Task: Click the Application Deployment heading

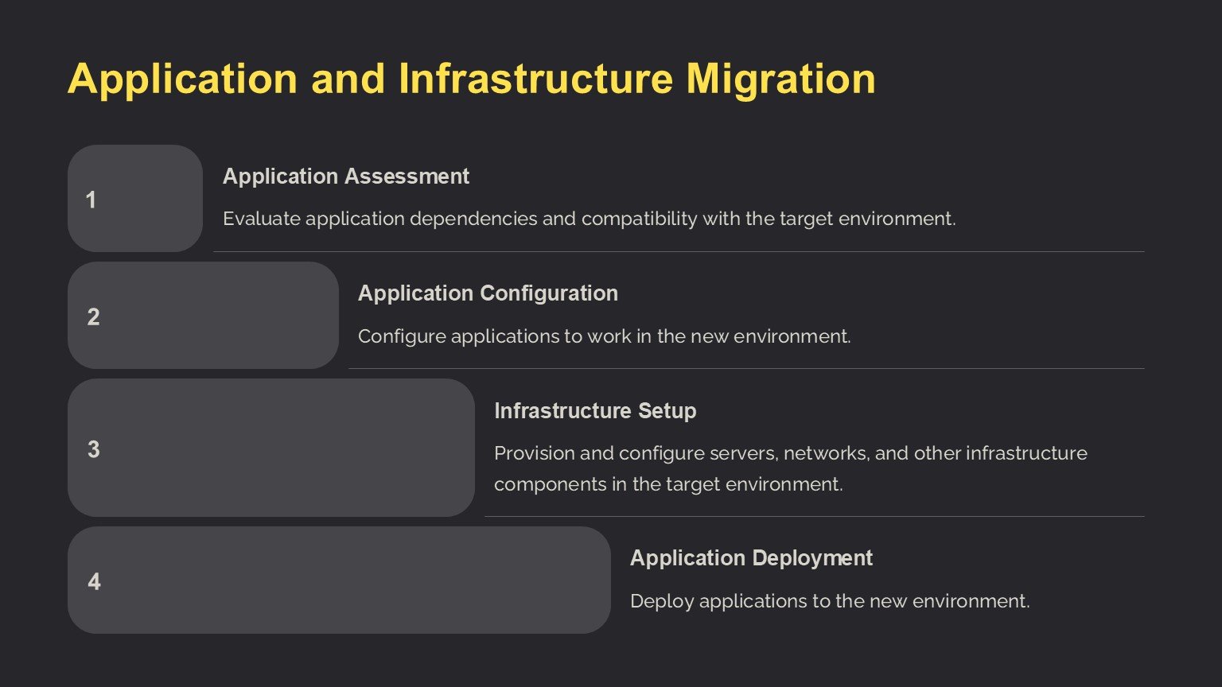Action: click(750, 558)
